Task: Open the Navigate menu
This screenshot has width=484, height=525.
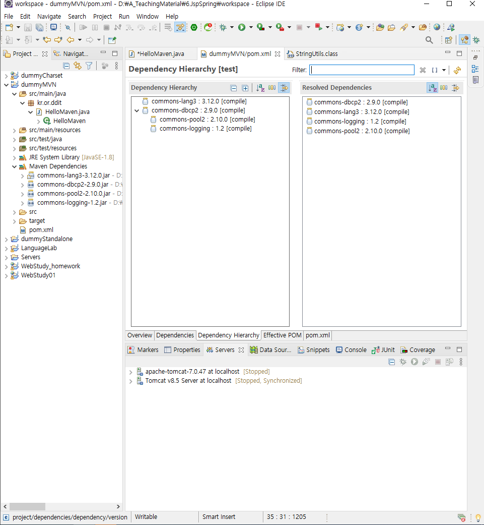Action: (49, 17)
